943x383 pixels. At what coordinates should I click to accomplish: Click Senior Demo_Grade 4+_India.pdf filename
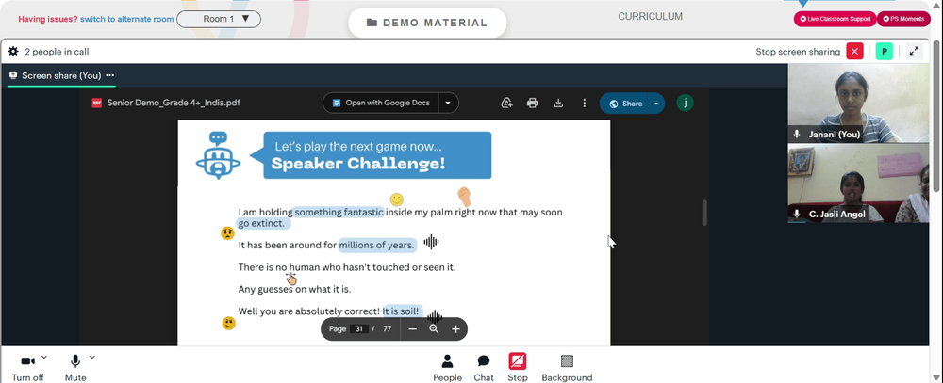point(174,103)
